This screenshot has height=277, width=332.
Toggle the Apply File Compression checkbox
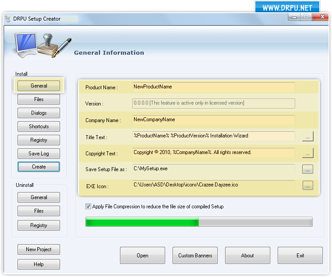[88, 207]
